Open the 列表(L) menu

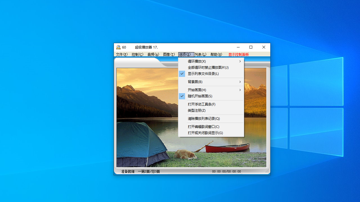(200, 54)
